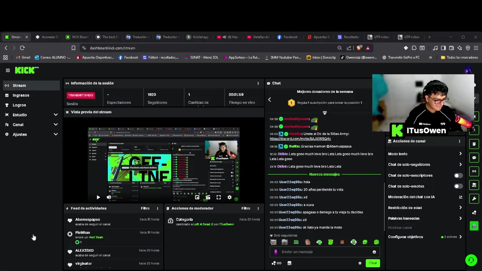The image size is (482, 271).
Task: Open Filtro in Acciones de moderador
Action: (x=246, y=208)
